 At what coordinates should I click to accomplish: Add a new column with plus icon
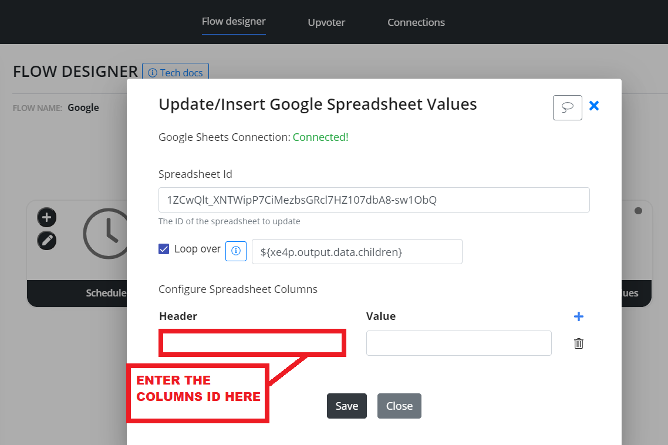(x=578, y=316)
